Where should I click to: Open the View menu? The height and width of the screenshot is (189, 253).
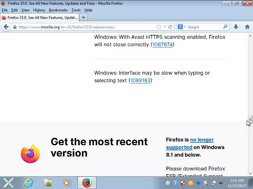coord(25,10)
